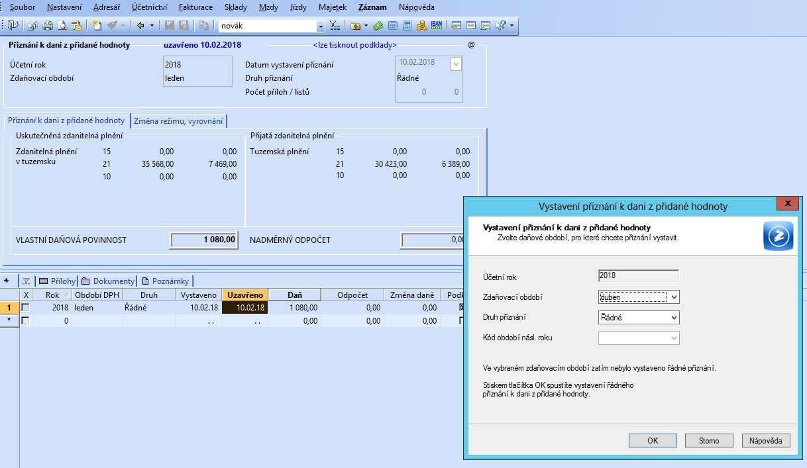Toggle the Podklady checkbox in leden row
The image size is (807, 468).
[x=461, y=308]
